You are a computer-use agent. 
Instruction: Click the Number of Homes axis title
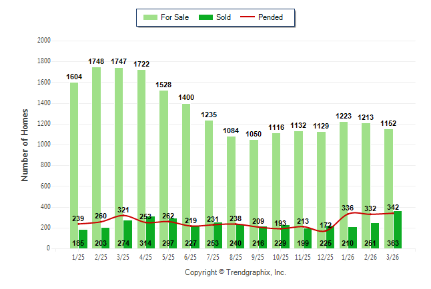click(x=25, y=144)
